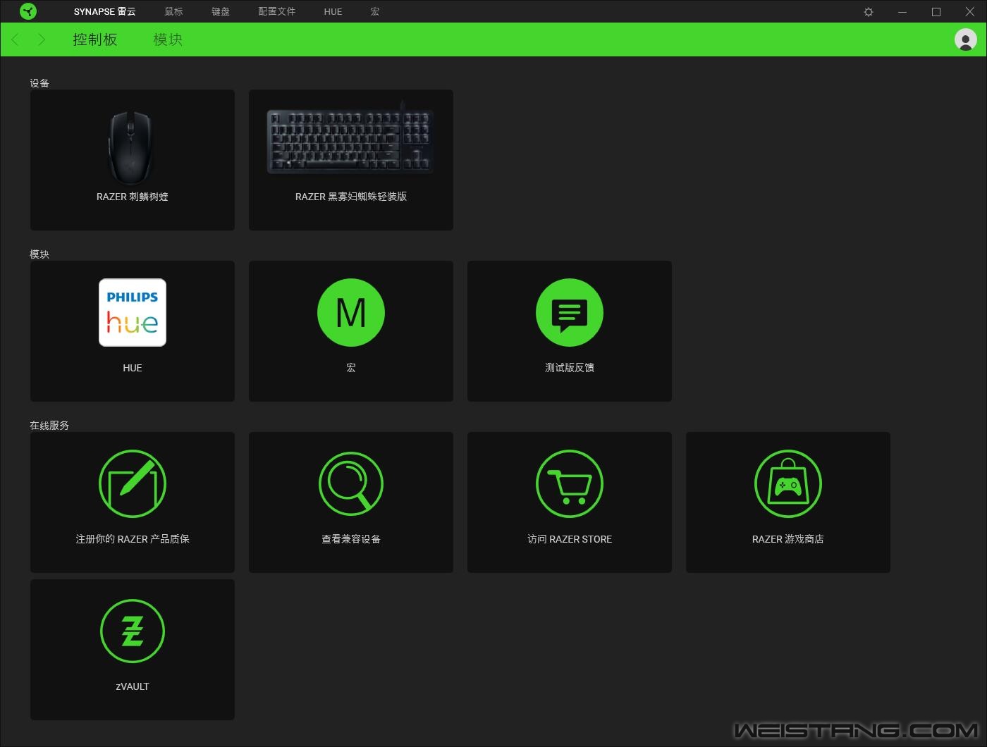The width and height of the screenshot is (987, 747).
Task: Click the compatible devices magnifier icon
Action: pyautogui.click(x=351, y=484)
